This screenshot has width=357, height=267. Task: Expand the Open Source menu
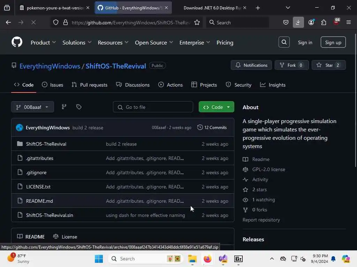point(154,42)
